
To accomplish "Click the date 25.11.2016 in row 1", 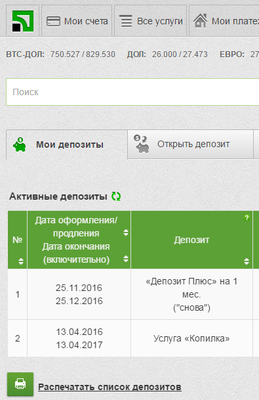I will pyautogui.click(x=79, y=288).
